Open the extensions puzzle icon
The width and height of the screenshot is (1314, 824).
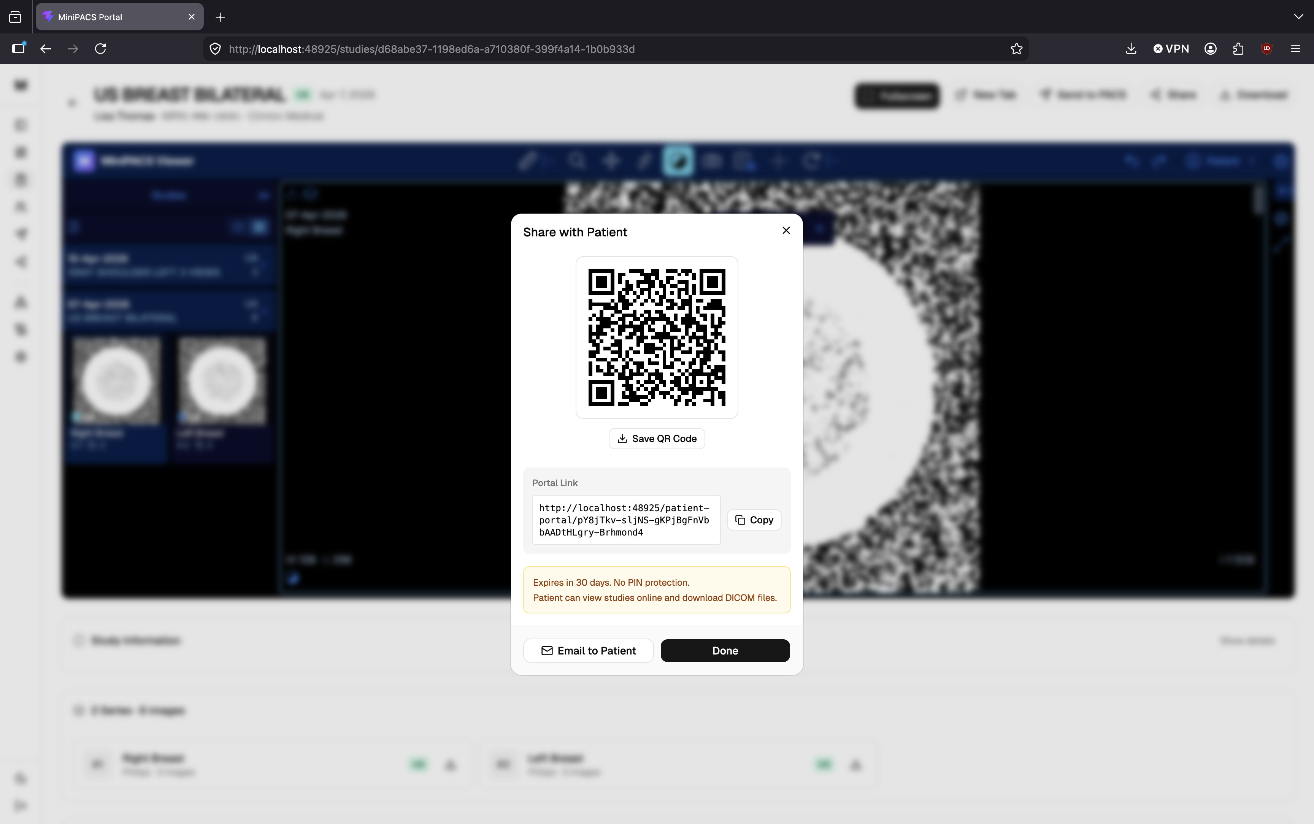pyautogui.click(x=1238, y=49)
